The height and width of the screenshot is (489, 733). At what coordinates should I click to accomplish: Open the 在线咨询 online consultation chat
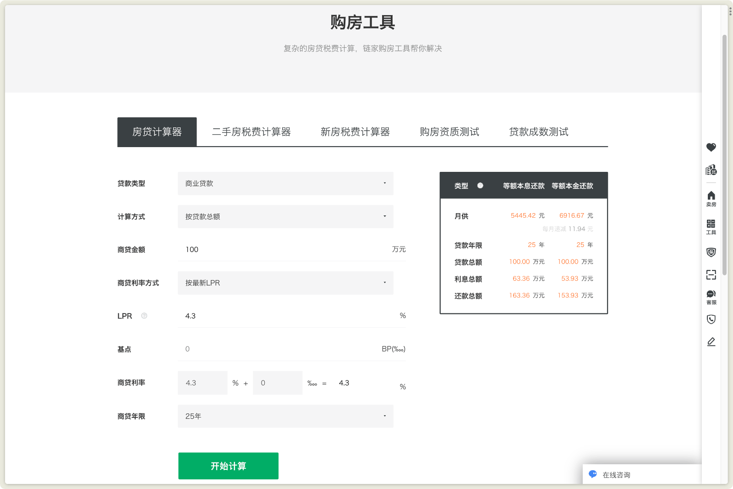coord(616,474)
